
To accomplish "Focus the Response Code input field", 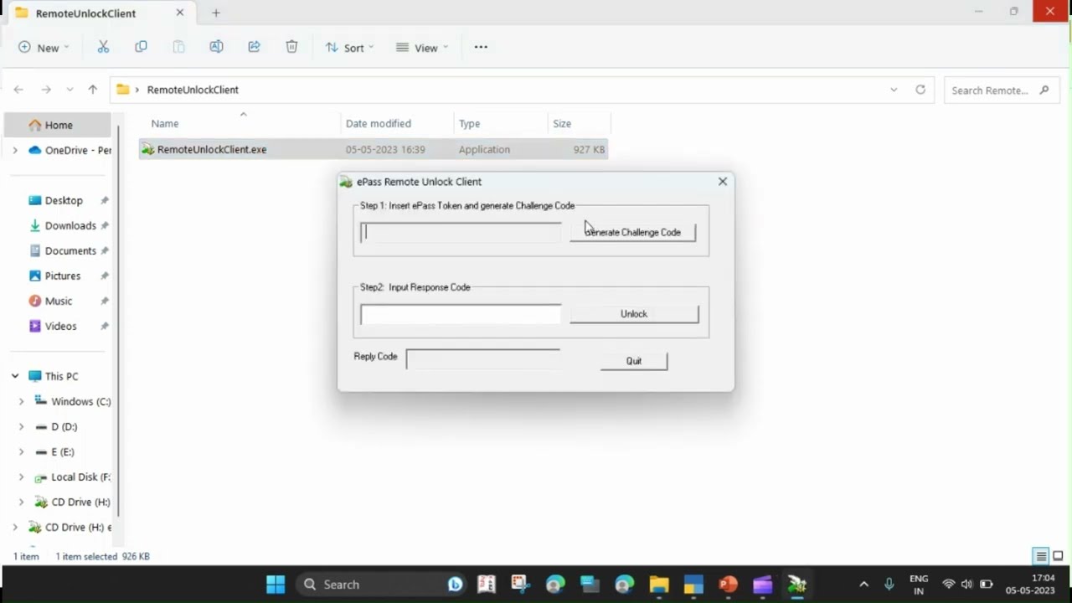I will pos(461,314).
